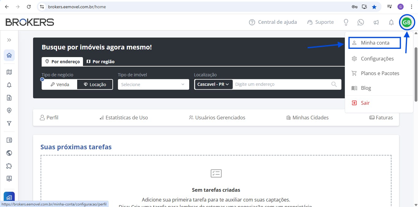418x207 pixels.
Task: Open Estatísticas de Uso shortcut
Action: coord(124,118)
